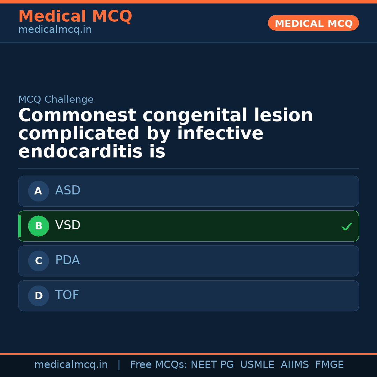Click the letter D circle badge
The image size is (377, 377).
pyautogui.click(x=38, y=296)
